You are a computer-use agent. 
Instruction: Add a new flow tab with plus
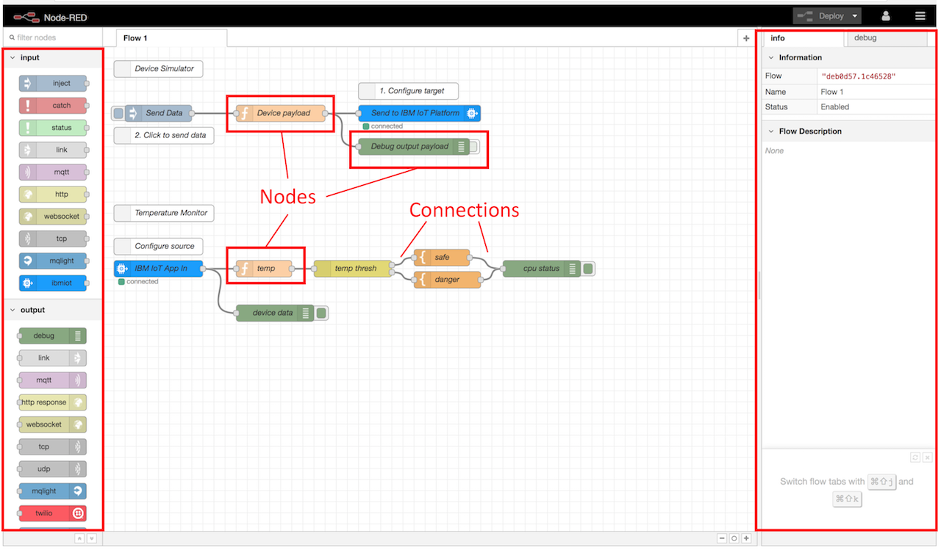coord(747,38)
